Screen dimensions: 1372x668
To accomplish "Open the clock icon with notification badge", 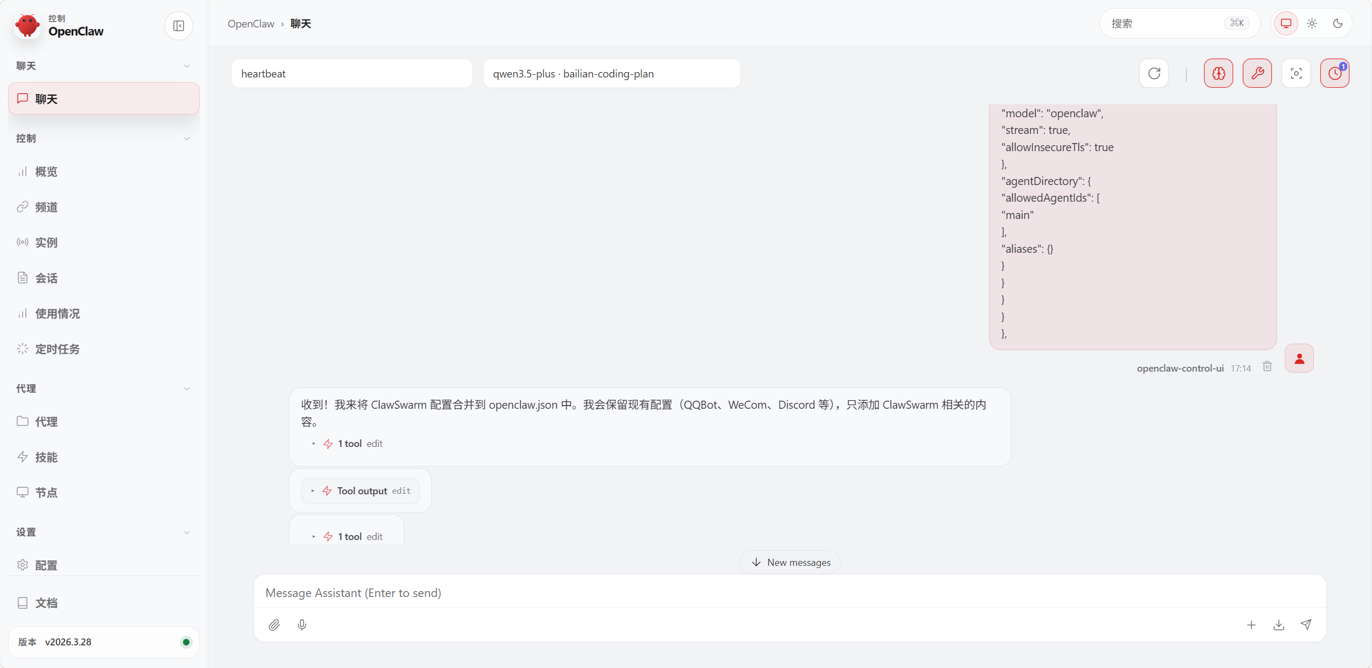I will [x=1335, y=74].
